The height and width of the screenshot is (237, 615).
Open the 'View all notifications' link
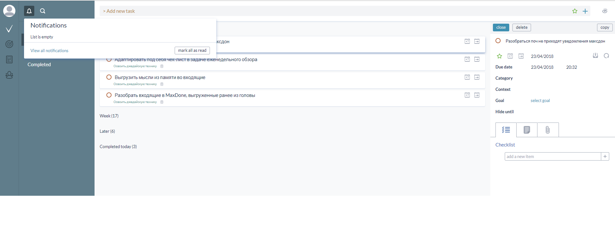pyautogui.click(x=49, y=51)
